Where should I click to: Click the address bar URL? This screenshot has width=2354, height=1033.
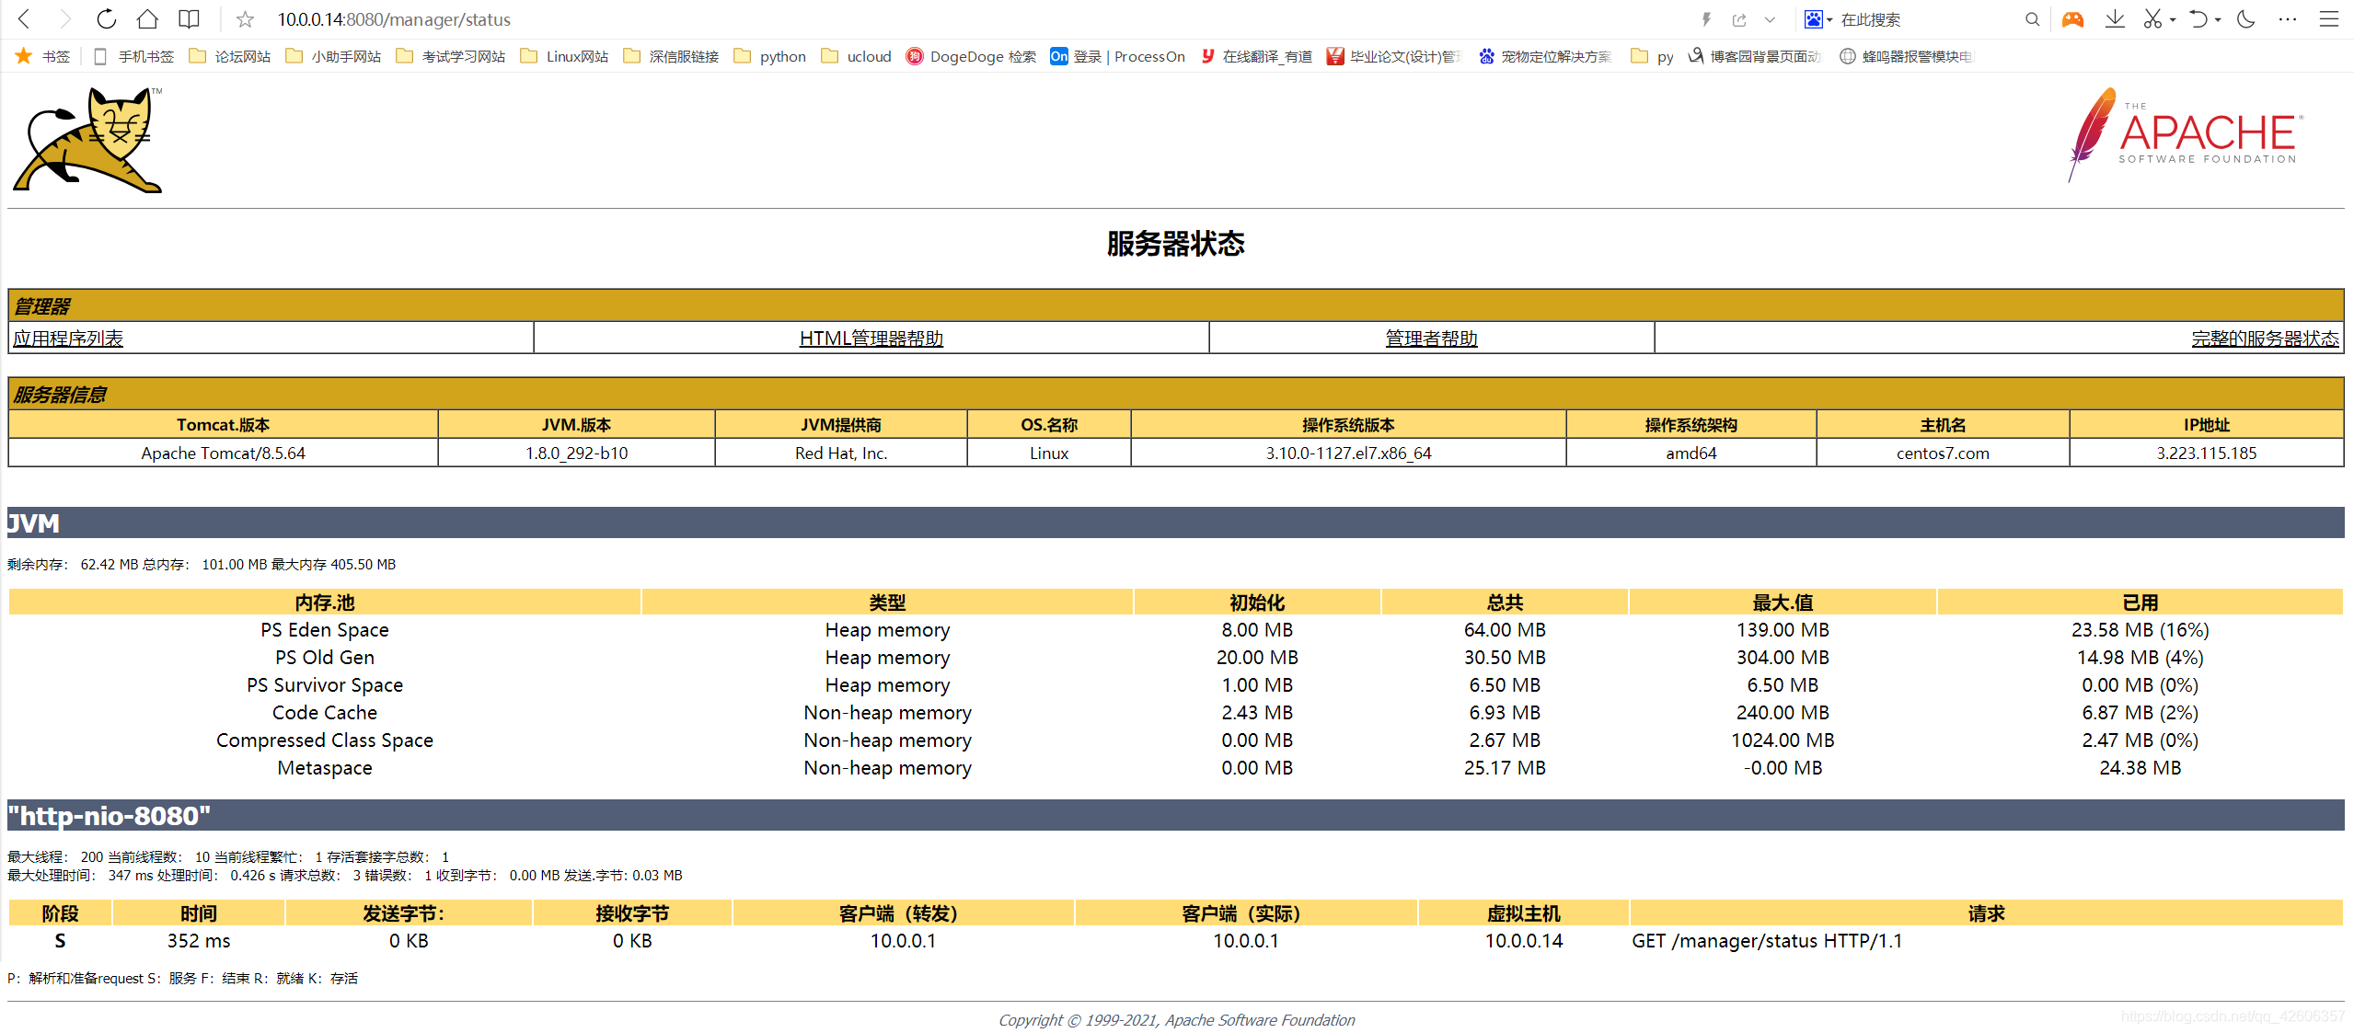pyautogui.click(x=394, y=19)
